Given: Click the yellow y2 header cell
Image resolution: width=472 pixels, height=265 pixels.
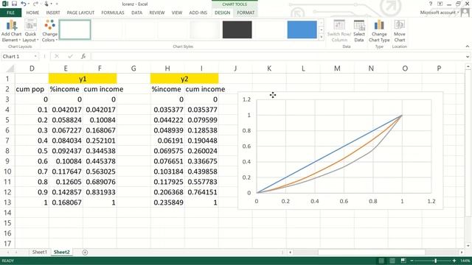Looking at the screenshot, I should pos(184,79).
